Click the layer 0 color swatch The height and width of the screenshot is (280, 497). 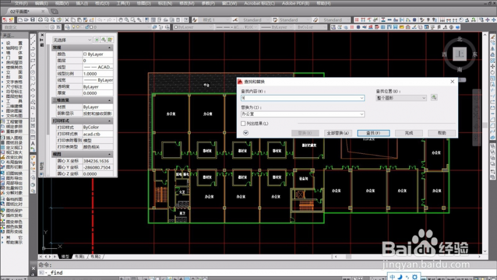click(91, 27)
